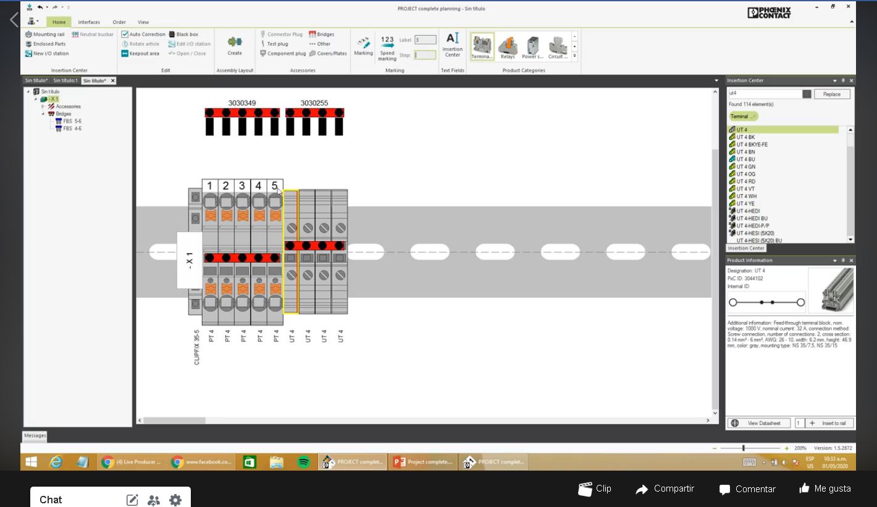The height and width of the screenshot is (507, 877).
Task: Remove the Terminal filter tag
Action: point(754,117)
